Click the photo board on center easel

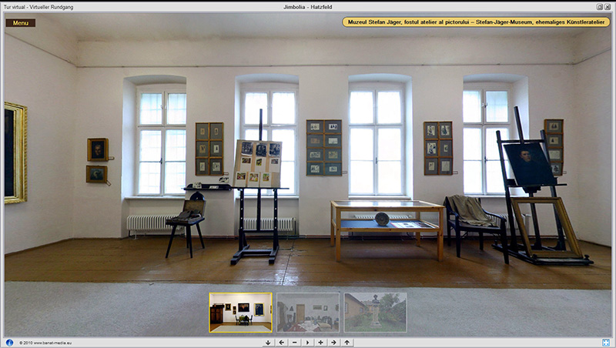[x=257, y=163]
